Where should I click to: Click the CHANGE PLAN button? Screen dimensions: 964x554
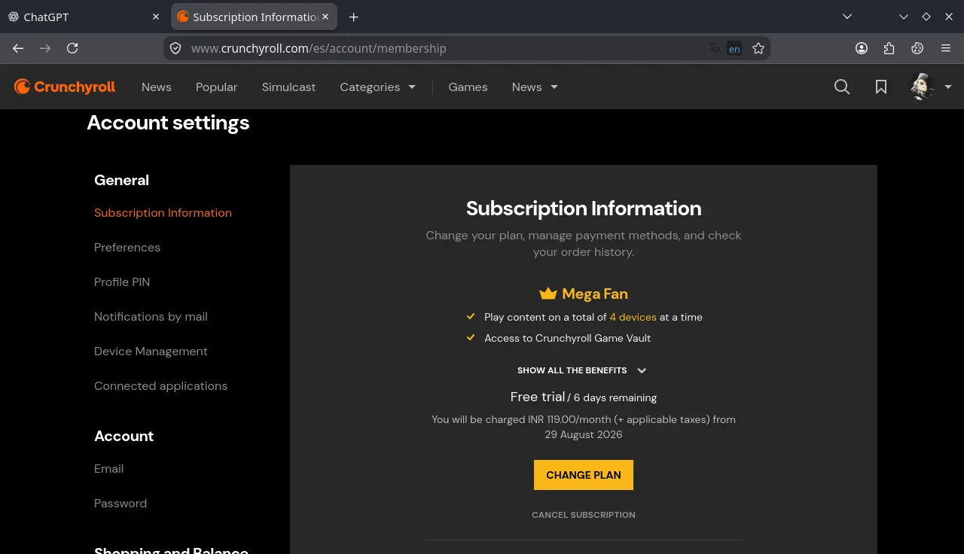pyautogui.click(x=584, y=475)
